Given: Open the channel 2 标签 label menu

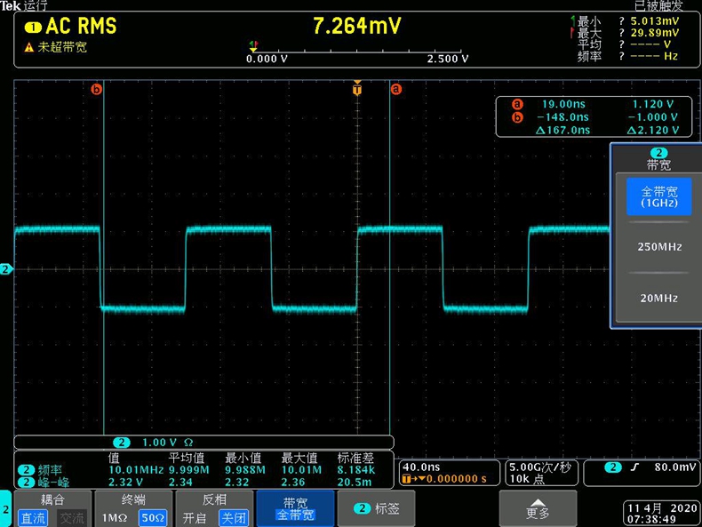Looking at the screenshot, I should [x=377, y=508].
